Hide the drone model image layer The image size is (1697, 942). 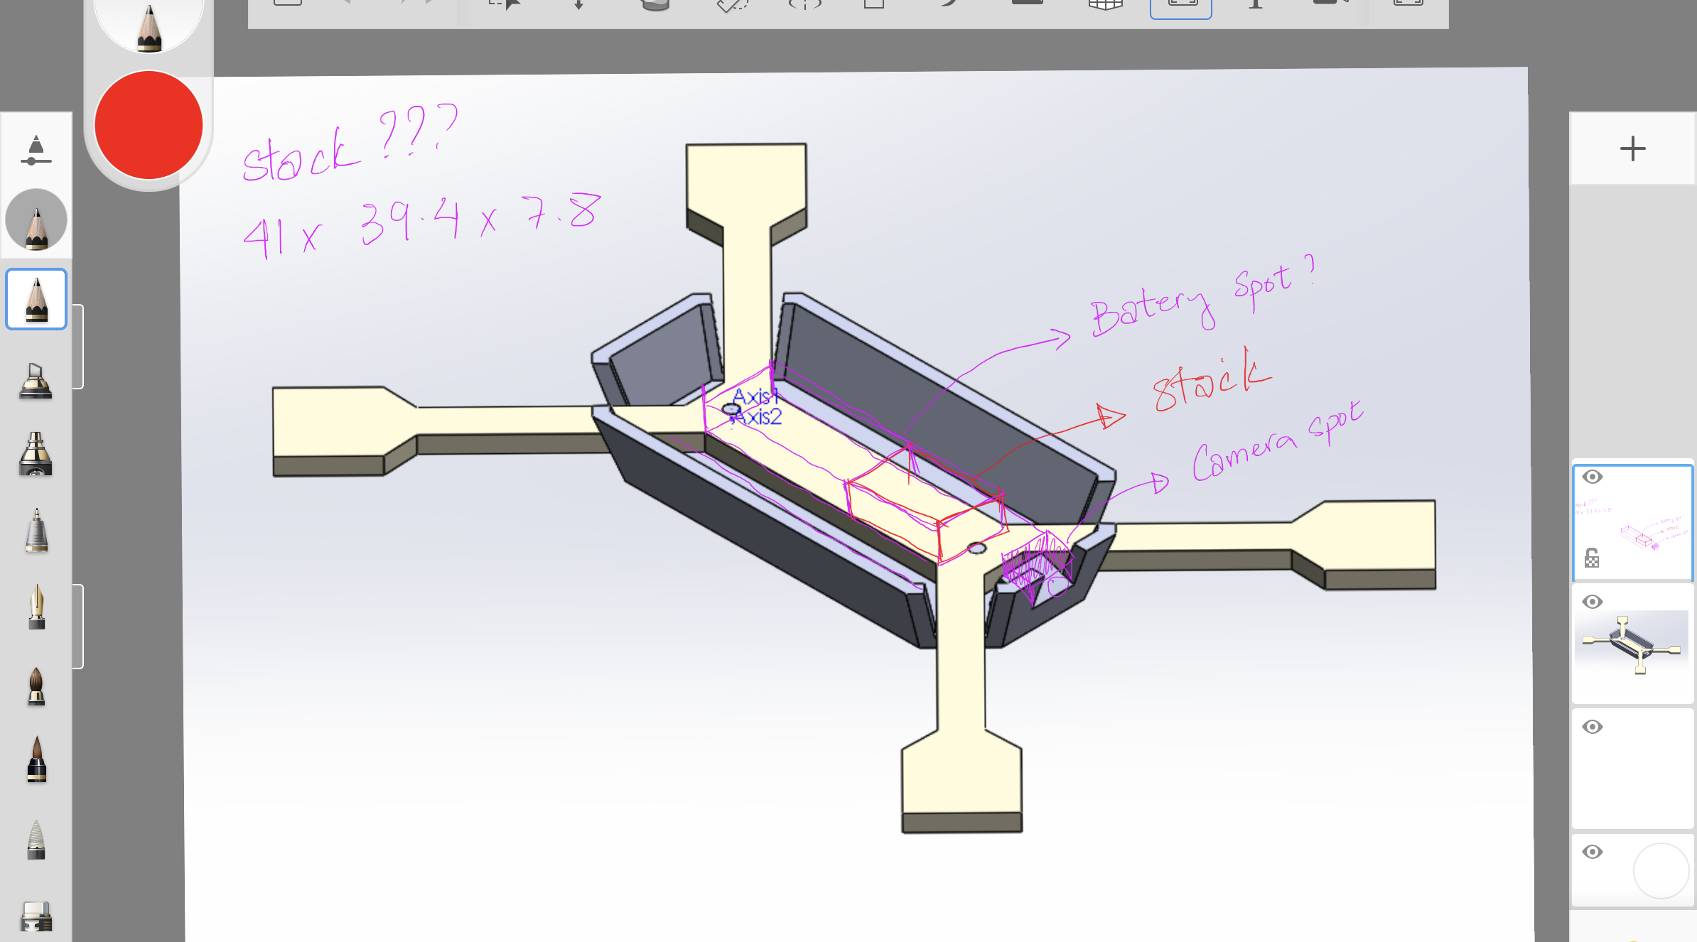(1593, 602)
